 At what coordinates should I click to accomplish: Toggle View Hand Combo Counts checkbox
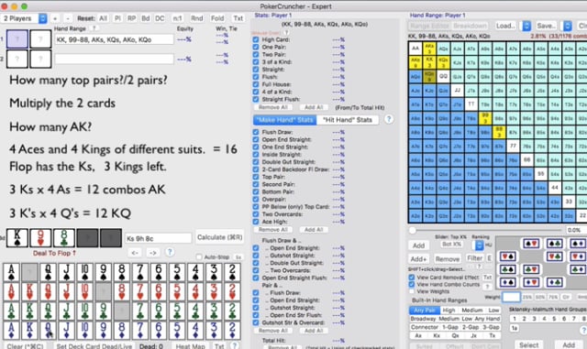[x=412, y=284]
